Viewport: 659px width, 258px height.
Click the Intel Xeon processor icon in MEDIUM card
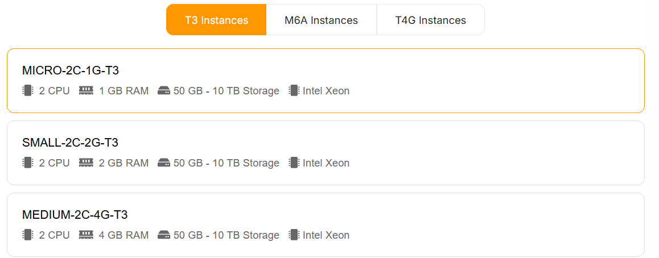(294, 235)
